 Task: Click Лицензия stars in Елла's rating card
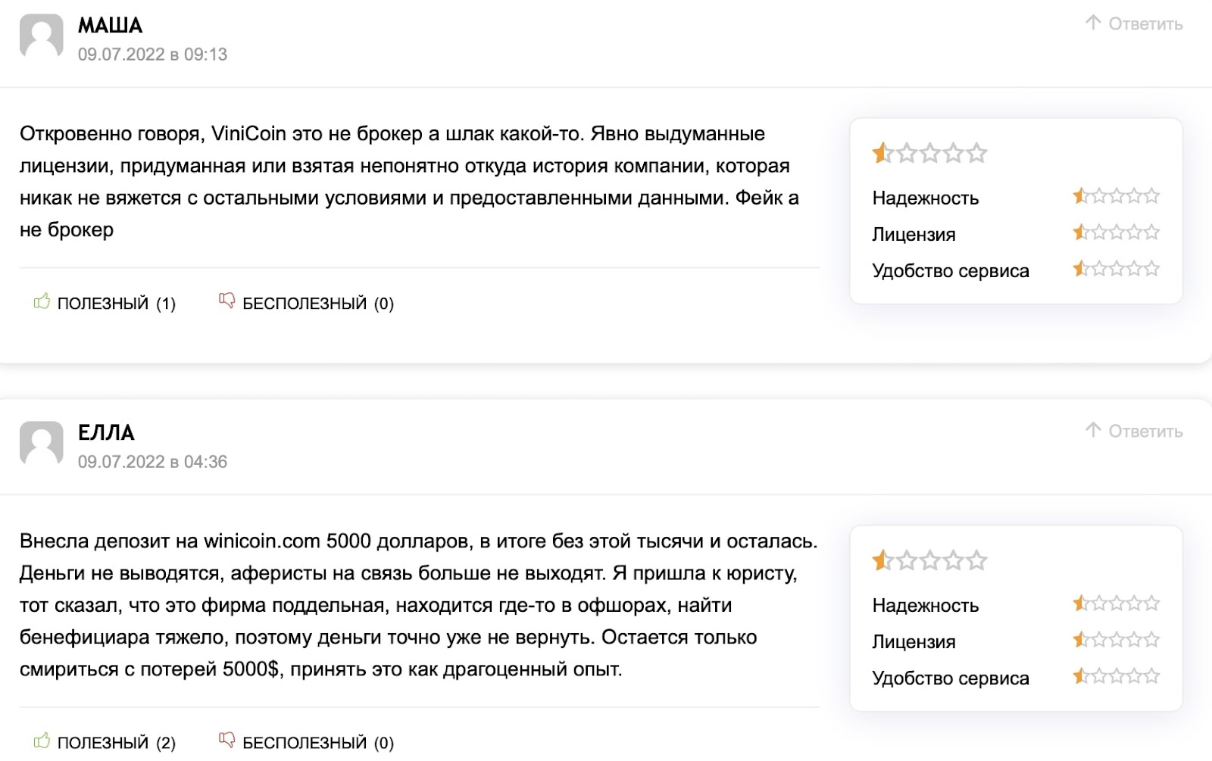(x=1116, y=640)
